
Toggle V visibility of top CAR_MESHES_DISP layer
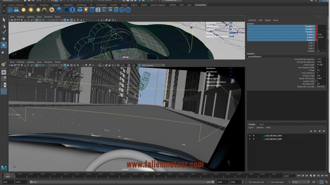(250, 136)
